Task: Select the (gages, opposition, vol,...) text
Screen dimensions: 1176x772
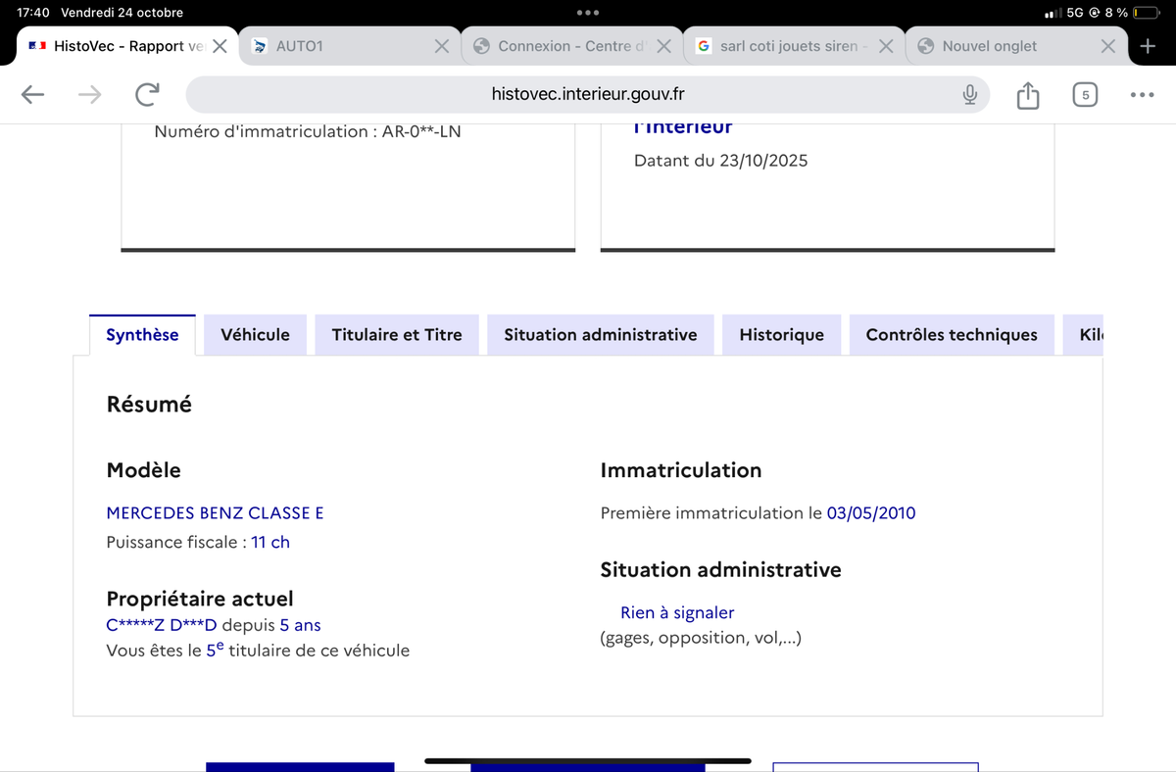Action: (x=701, y=638)
